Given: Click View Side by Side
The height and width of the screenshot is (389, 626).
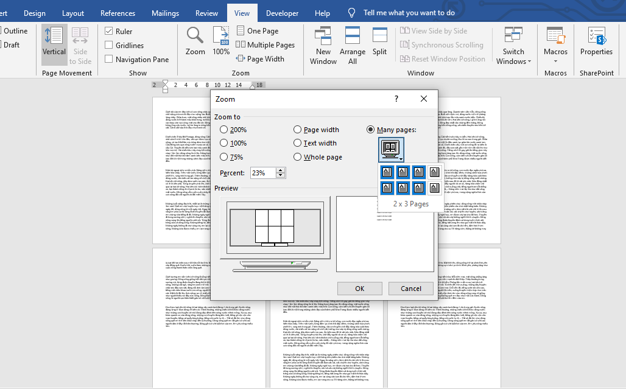Looking at the screenshot, I should pos(434,30).
